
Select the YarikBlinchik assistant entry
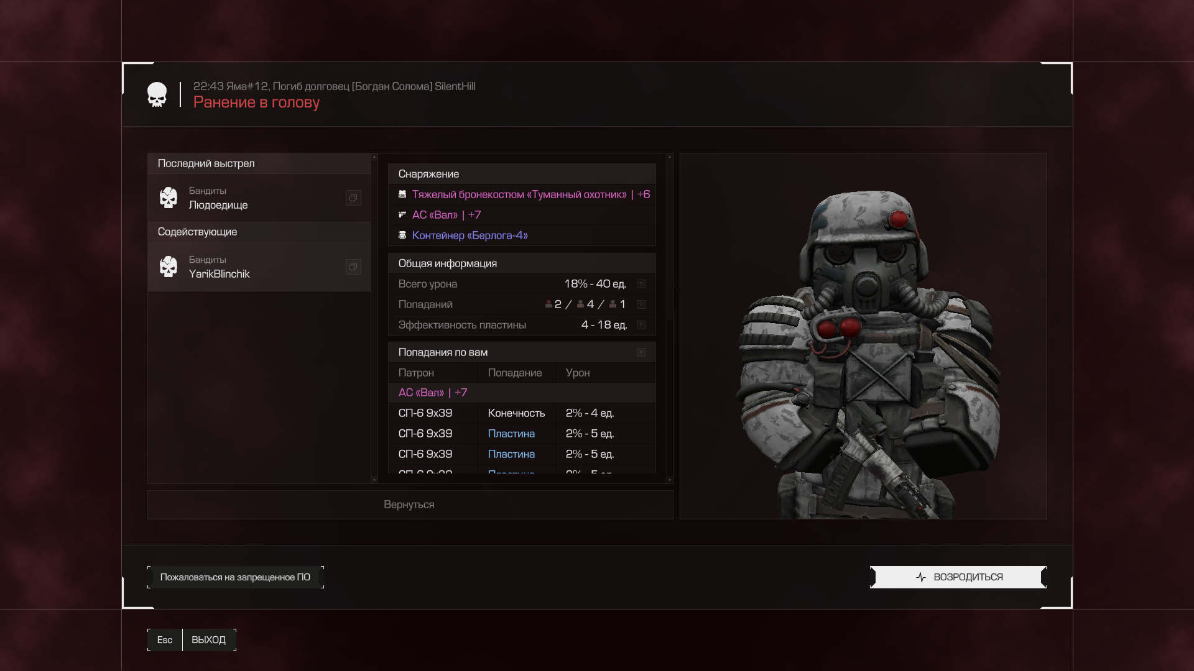pyautogui.click(x=259, y=267)
